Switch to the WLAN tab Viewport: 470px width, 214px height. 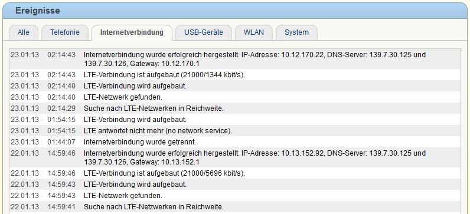click(254, 32)
